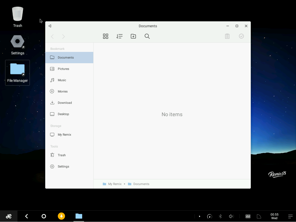This screenshot has height=222, width=296.
Task: Navigate to My Remix via breadcrumb
Action: [115, 184]
